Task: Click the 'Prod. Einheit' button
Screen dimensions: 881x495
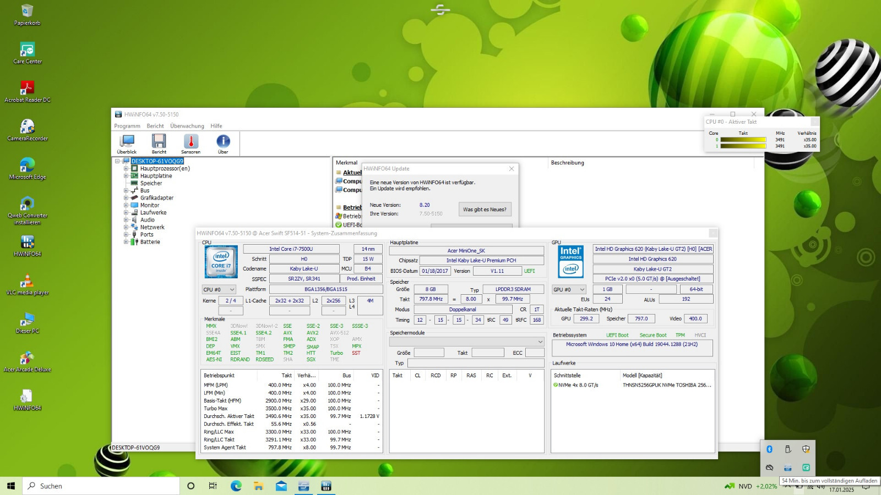Action: coord(361,279)
